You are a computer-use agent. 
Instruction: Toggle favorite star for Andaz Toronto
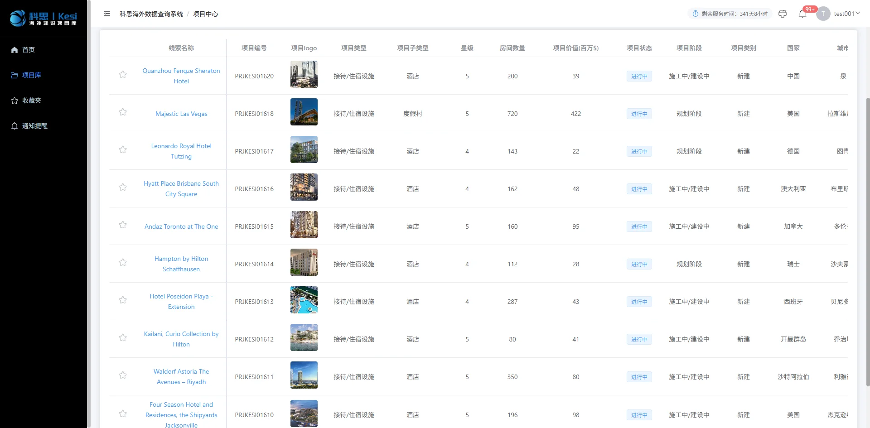coord(123,225)
